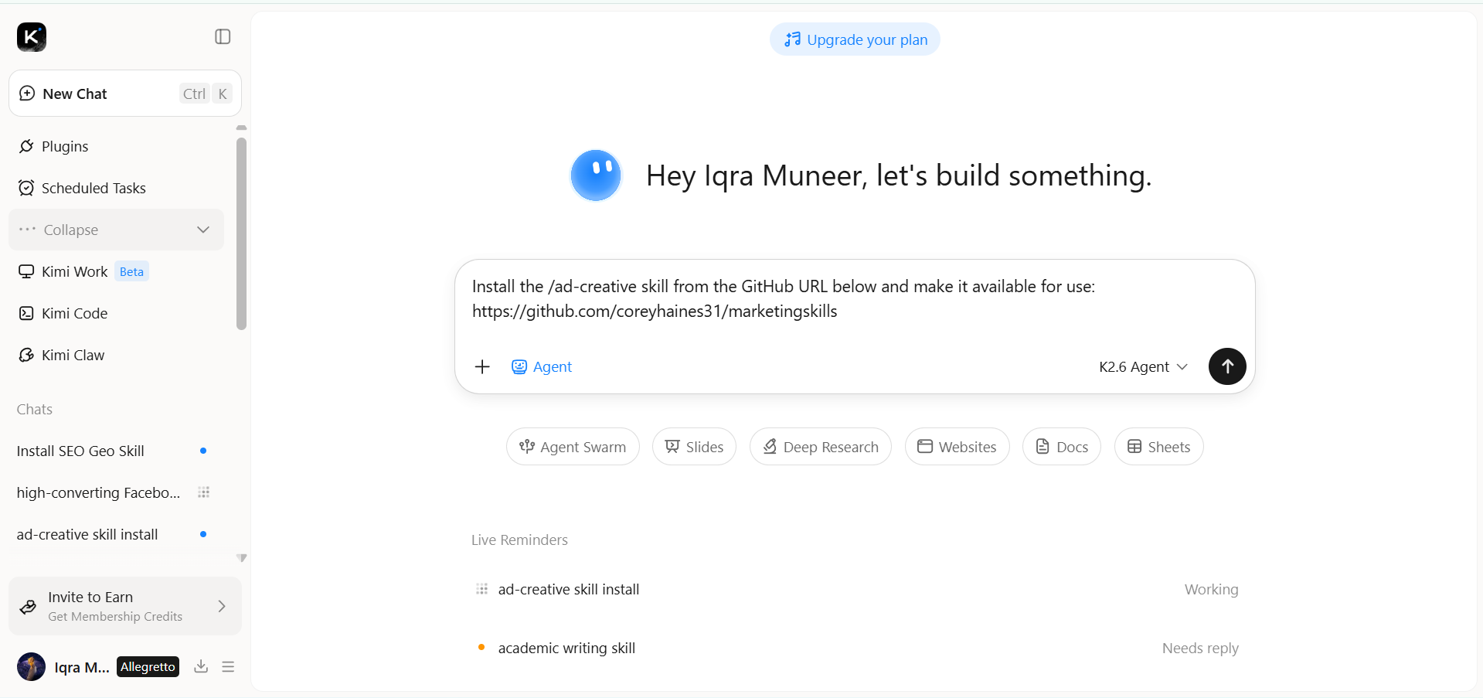Click the Scheduled Tasks clock icon

tap(26, 188)
